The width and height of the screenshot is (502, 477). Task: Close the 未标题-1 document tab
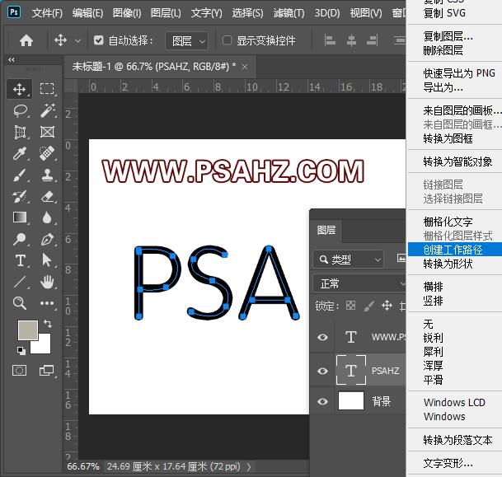pyautogui.click(x=245, y=67)
